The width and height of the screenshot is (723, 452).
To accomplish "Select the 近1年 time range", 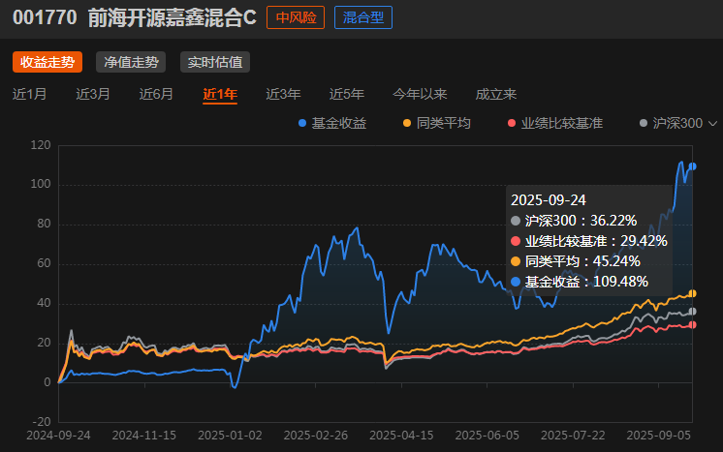I will point(220,94).
